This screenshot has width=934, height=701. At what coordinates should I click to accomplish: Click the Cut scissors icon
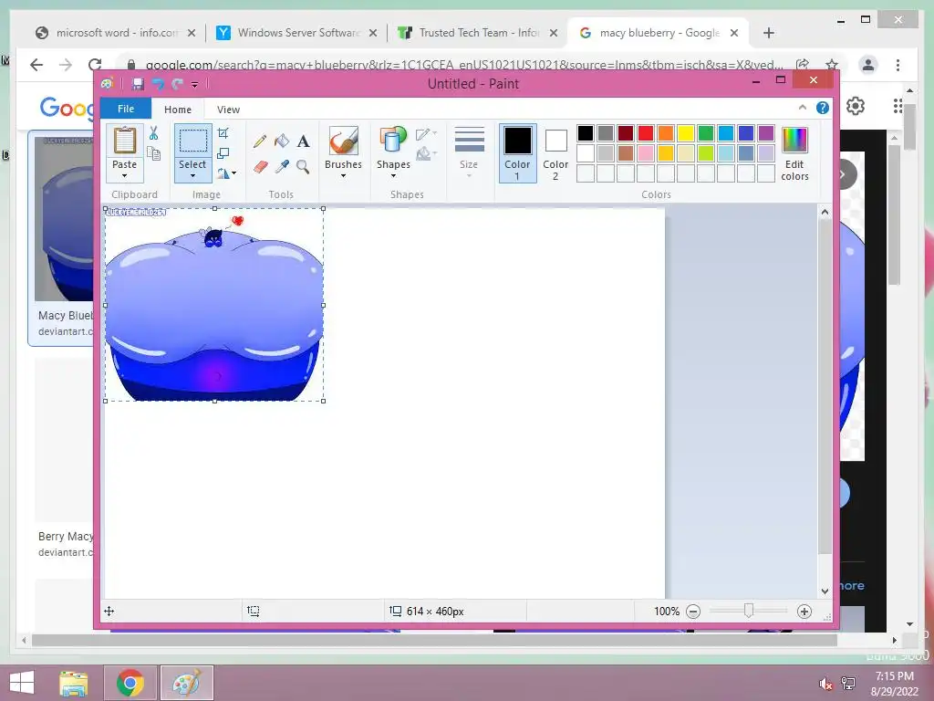[x=153, y=133]
